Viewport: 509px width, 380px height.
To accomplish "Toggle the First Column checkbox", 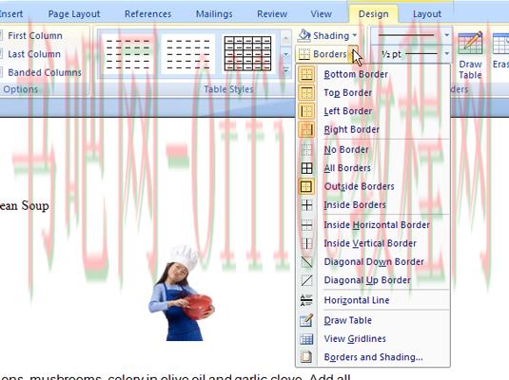I will tap(1, 36).
